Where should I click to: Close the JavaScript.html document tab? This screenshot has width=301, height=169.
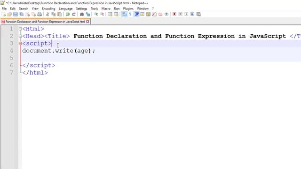pyautogui.click(x=87, y=22)
